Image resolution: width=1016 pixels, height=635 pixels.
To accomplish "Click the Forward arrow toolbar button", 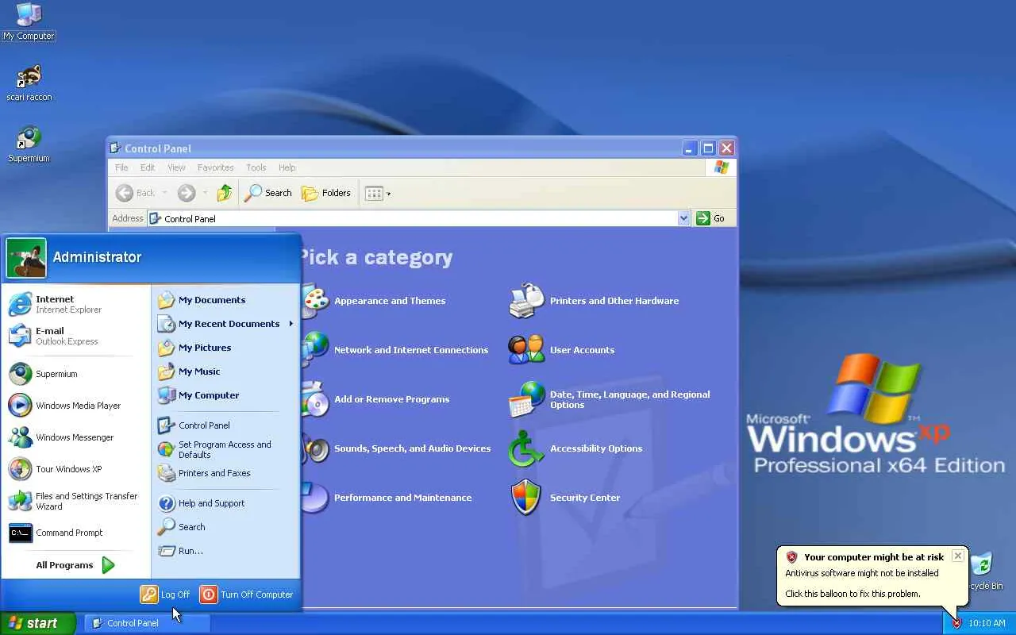I will [x=186, y=193].
